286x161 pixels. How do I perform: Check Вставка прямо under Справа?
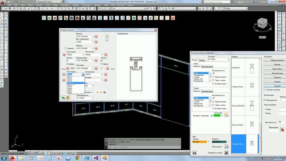[x=213, y=108]
